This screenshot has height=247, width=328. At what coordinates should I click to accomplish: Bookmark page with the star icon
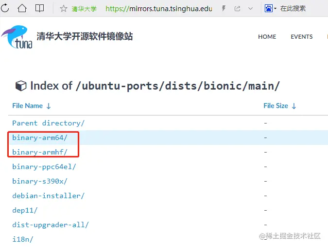[x=63, y=9]
